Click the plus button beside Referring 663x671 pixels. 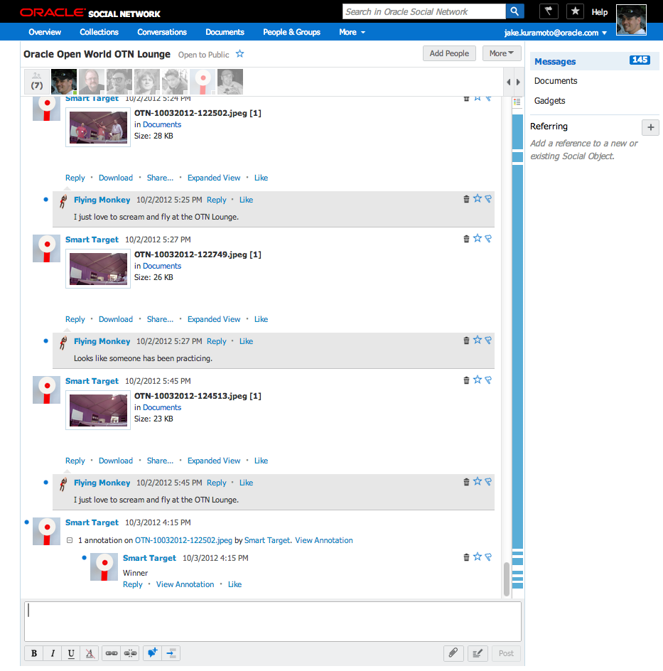649,127
